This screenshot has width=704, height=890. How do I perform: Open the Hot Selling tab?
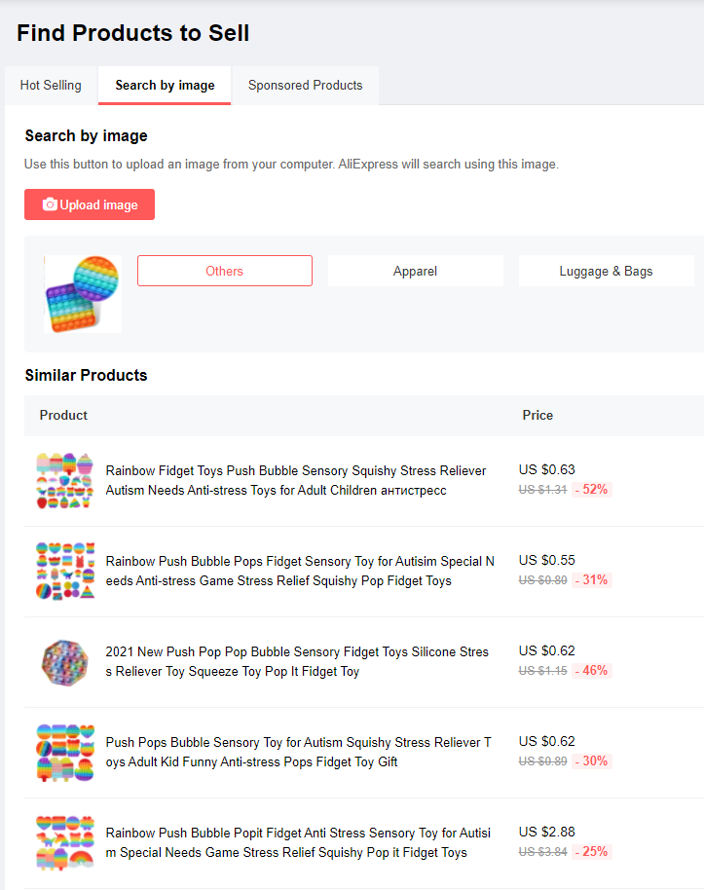(51, 86)
